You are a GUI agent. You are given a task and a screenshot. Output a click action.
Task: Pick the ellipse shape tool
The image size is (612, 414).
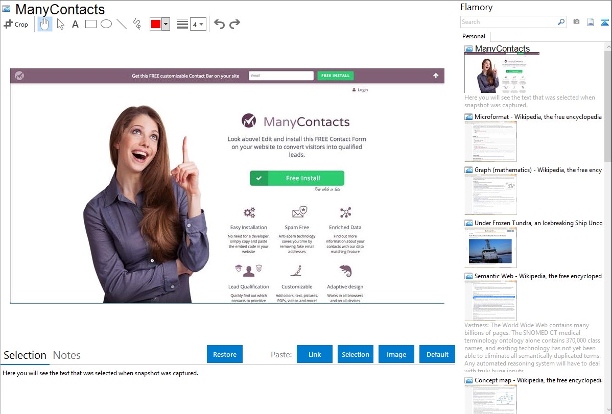pos(106,24)
